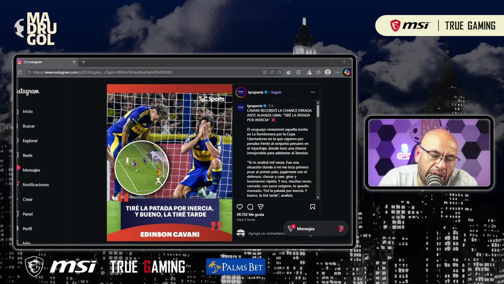This screenshot has height=284, width=504.
Task: Open Panel in the Instagram sidebar
Action: (x=28, y=214)
